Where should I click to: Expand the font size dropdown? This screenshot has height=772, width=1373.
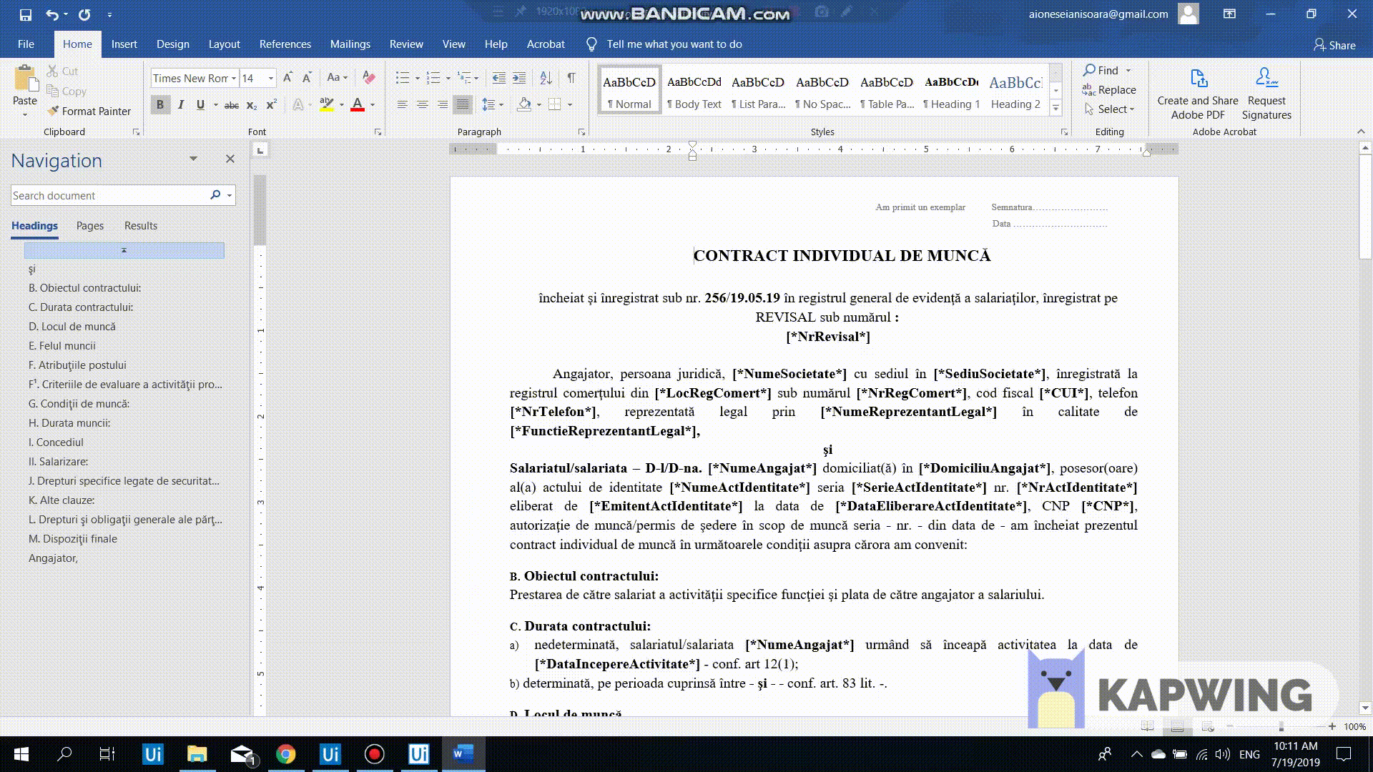(x=270, y=79)
